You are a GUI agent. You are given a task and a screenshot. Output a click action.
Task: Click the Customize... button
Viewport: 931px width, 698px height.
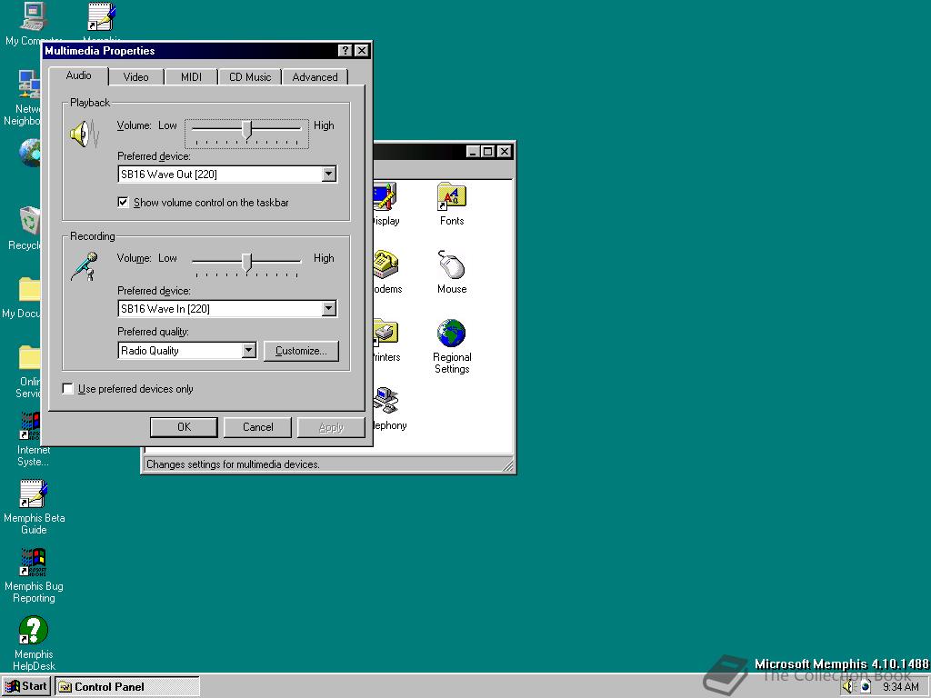pyautogui.click(x=301, y=351)
